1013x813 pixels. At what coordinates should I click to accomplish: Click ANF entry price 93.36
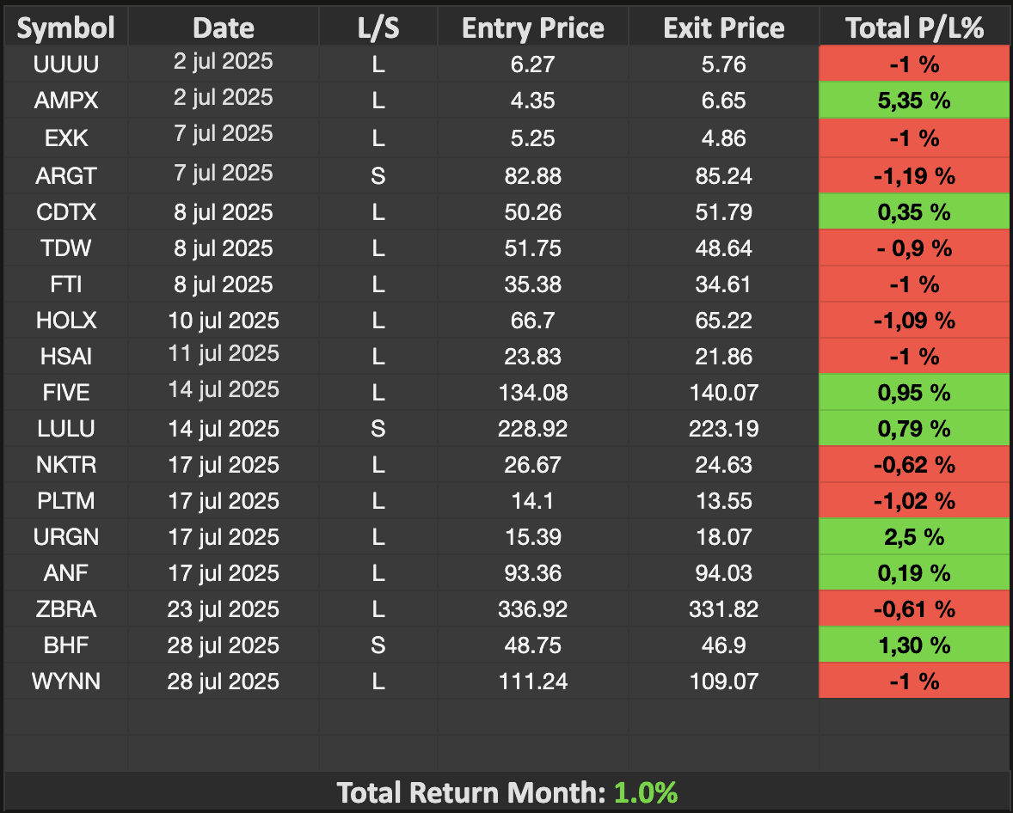[x=533, y=573]
